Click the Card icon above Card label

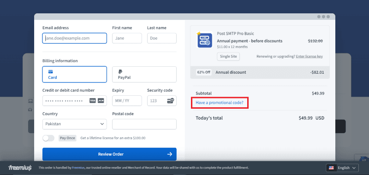(x=50, y=72)
